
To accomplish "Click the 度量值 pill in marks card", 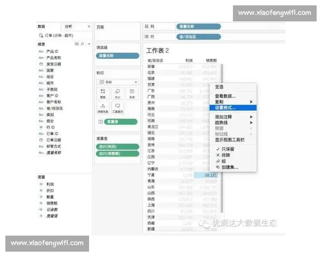I will [x=121, y=122].
